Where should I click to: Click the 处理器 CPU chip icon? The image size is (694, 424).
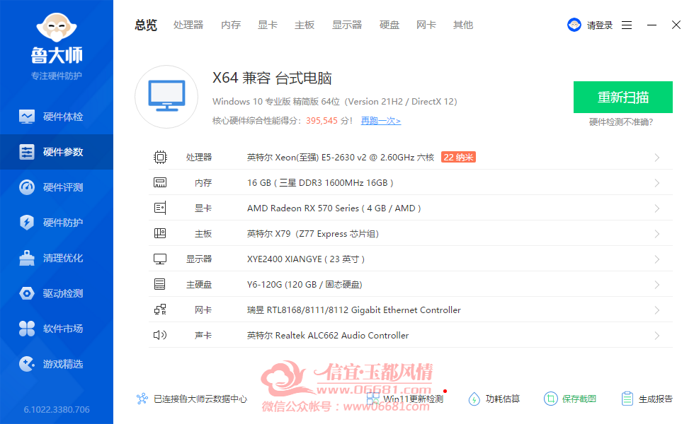click(160, 157)
